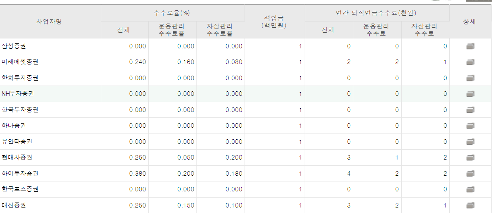
Task: Click 0.160 operation fee rate of 미래에셋증권
Action: click(x=186, y=62)
